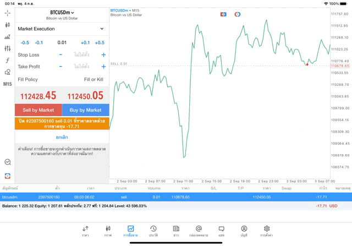Open Mailbox tab in bottom bar
The image size is (352, 246).
click(x=199, y=231)
